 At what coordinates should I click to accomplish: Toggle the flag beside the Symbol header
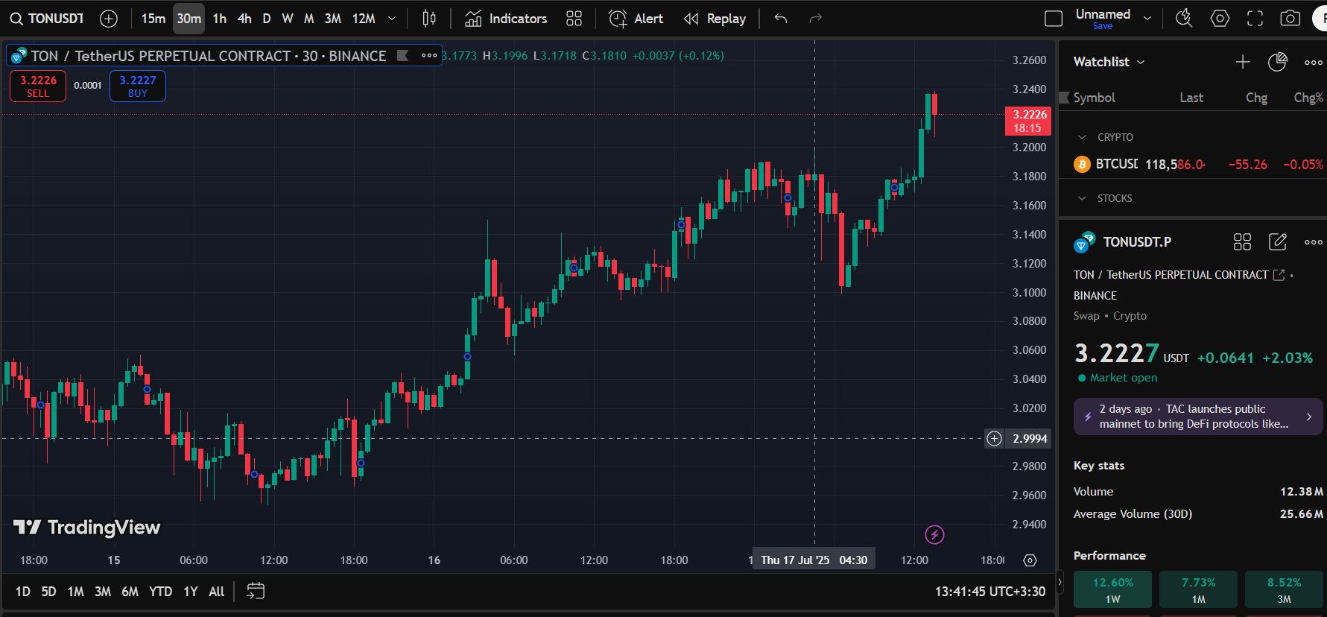point(1065,98)
